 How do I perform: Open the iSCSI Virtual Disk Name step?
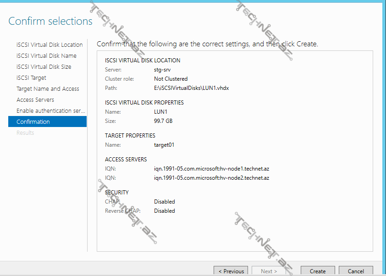coord(46,55)
